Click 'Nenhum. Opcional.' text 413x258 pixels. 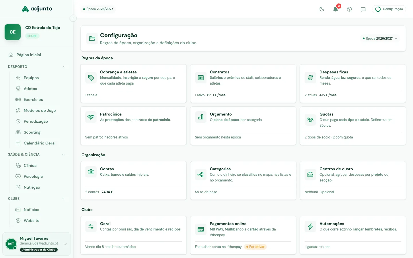[320, 192]
